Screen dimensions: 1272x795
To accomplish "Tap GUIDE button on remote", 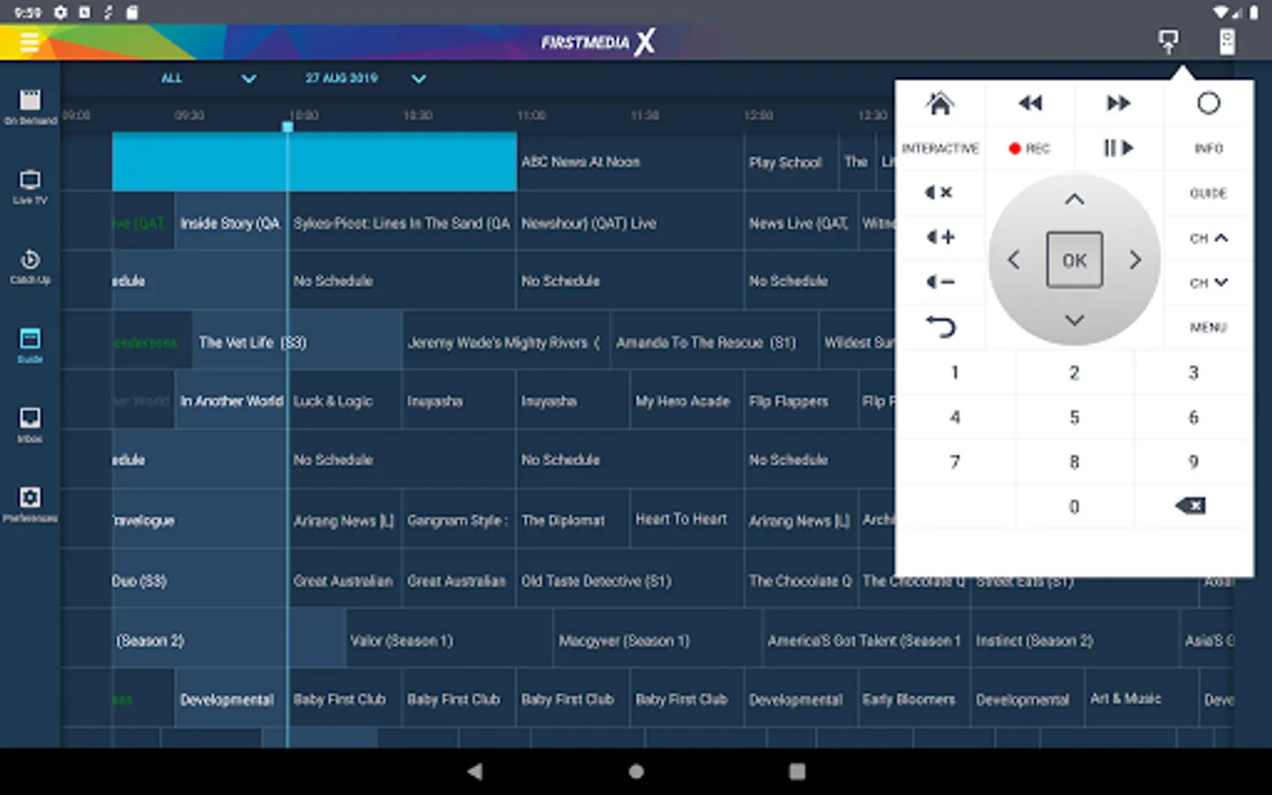I will click(x=1208, y=193).
